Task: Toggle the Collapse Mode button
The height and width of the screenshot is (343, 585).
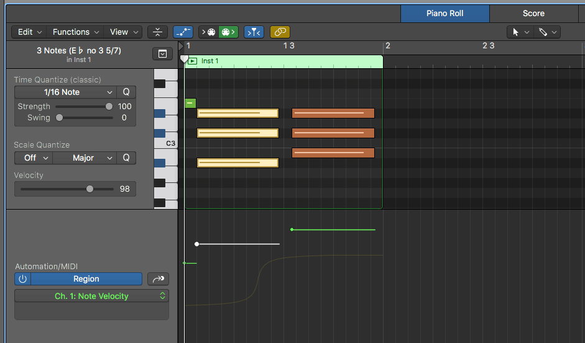Action: (157, 32)
